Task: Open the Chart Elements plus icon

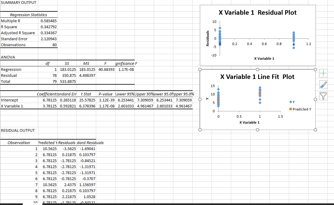Action: pos(323,73)
